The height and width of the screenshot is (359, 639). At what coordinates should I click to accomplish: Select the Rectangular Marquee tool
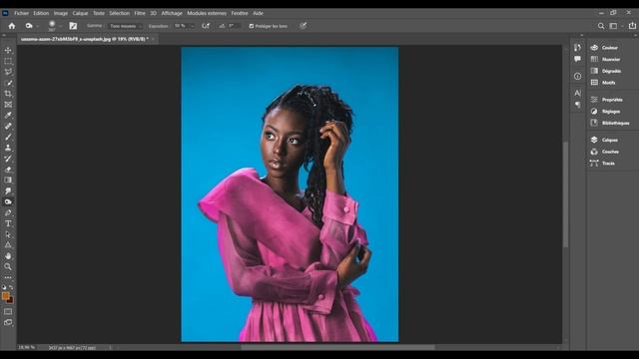[x=8, y=62]
